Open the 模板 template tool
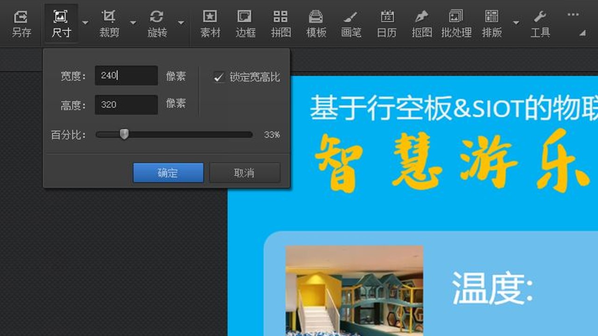 click(x=316, y=23)
